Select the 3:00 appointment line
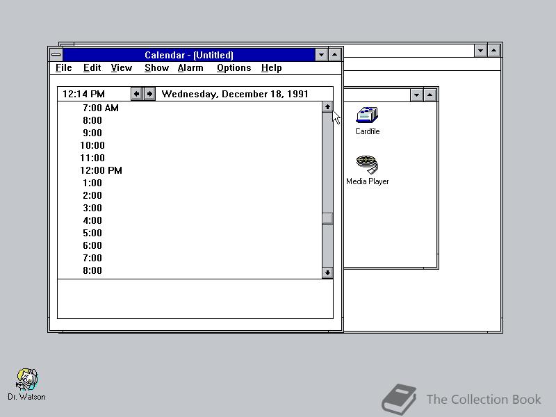Image resolution: width=556 pixels, height=417 pixels. coord(190,208)
